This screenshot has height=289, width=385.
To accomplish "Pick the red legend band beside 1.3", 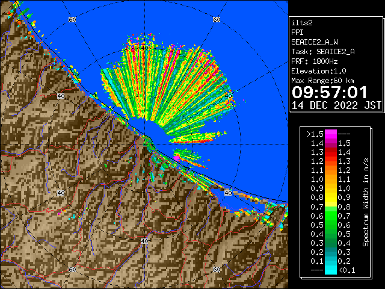I will (x=331, y=152).
